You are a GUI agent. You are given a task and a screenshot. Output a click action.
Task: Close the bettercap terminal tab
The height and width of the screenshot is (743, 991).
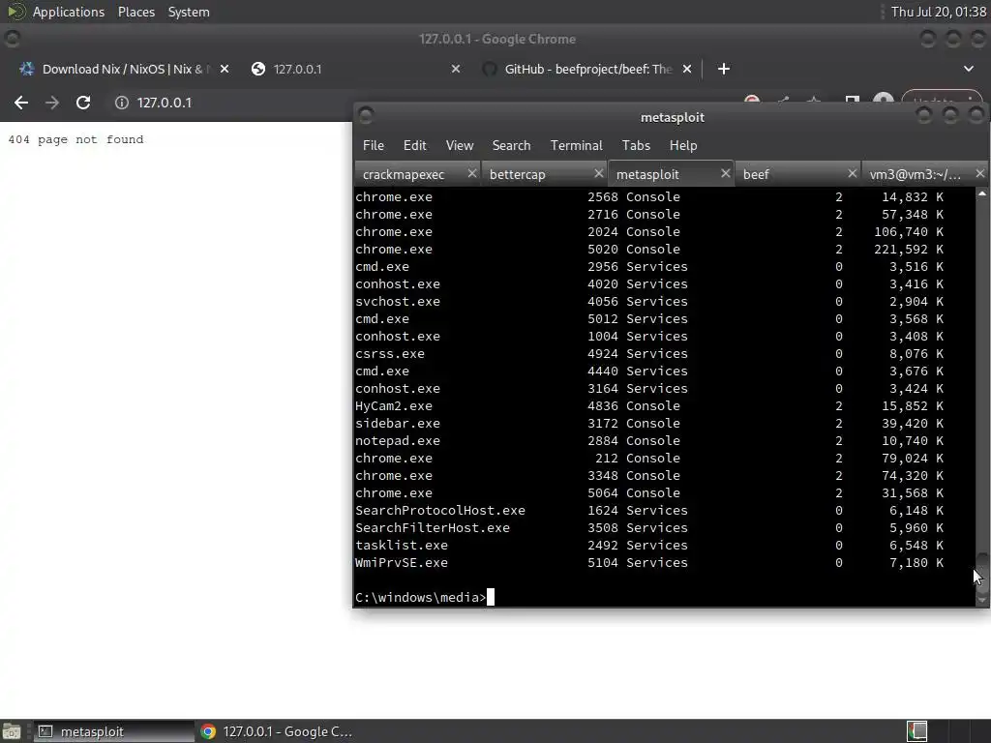[598, 173]
